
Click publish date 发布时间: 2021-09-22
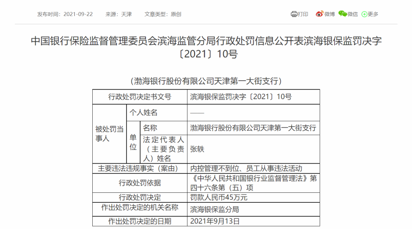pyautogui.click(x=65, y=14)
